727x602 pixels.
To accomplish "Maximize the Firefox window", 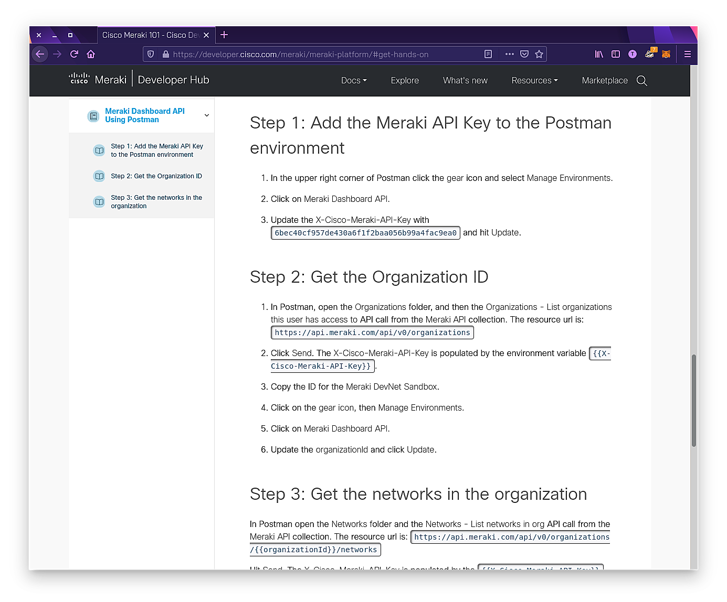I will click(70, 35).
